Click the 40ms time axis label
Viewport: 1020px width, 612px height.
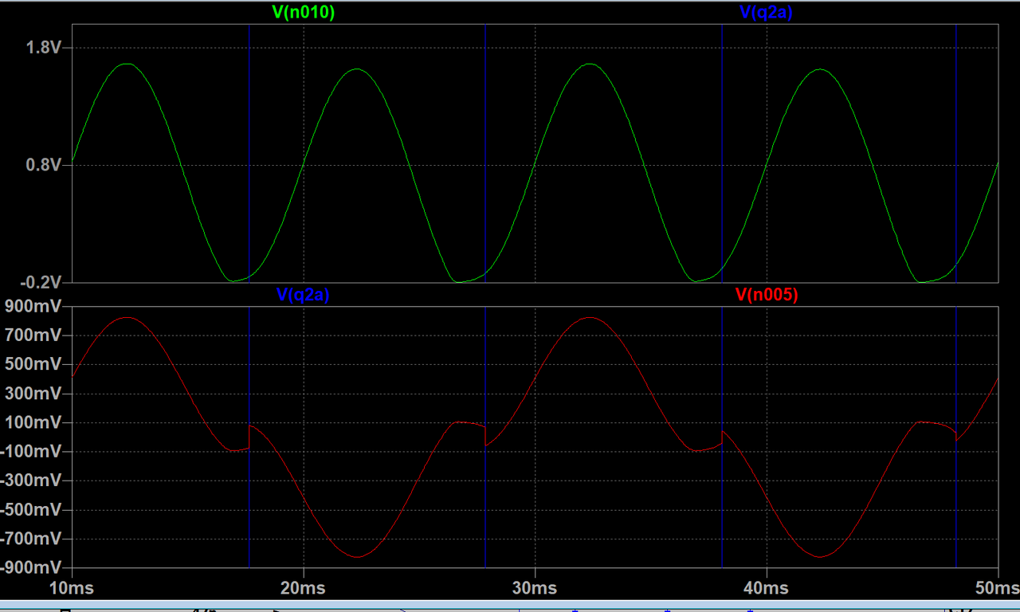click(x=766, y=588)
